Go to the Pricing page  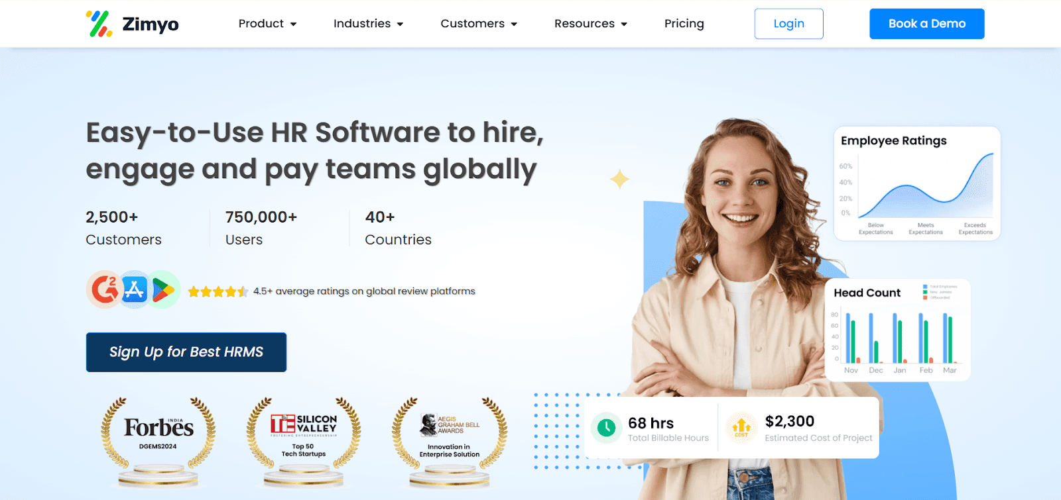(x=684, y=24)
